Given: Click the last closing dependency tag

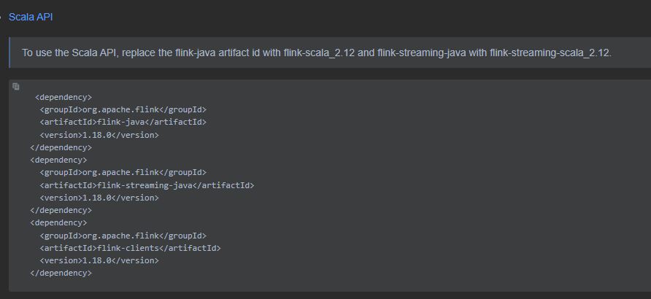Looking at the screenshot, I should click(61, 273).
